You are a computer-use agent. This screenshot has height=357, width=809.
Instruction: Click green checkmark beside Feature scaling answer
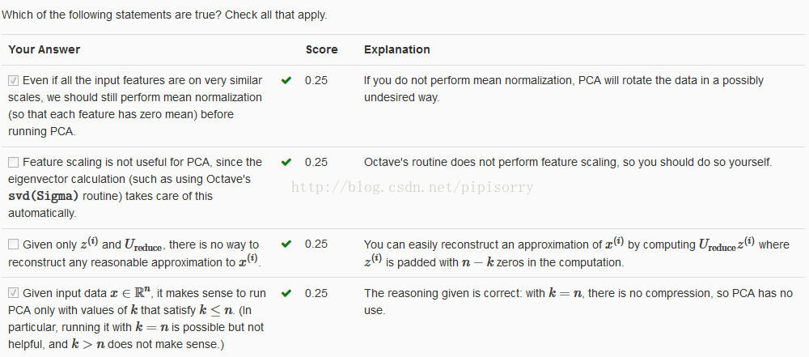[x=286, y=162]
